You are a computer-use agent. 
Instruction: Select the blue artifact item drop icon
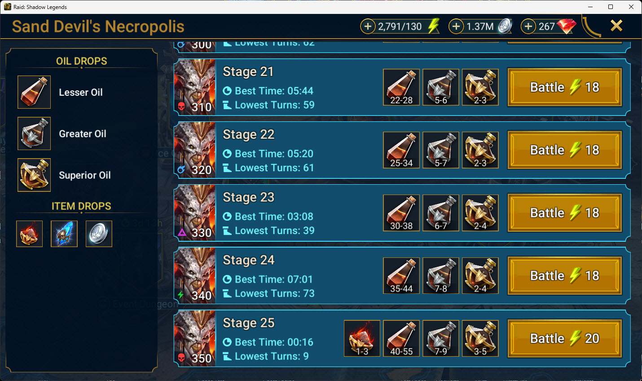64,234
